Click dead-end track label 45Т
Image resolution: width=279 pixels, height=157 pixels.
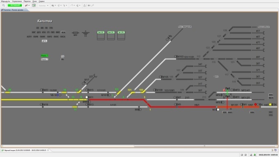[x=258, y=31]
